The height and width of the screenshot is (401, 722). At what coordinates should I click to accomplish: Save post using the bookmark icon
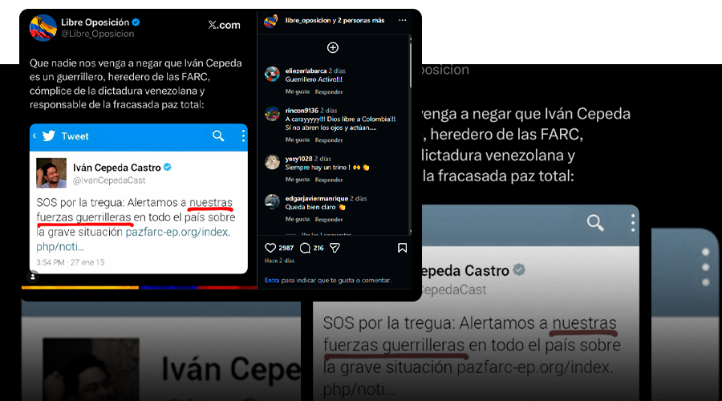402,248
